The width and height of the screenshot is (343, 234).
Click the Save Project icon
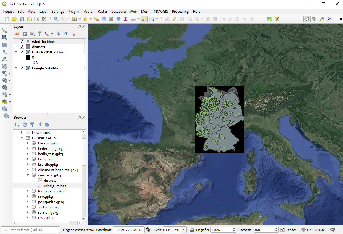(x=22, y=19)
